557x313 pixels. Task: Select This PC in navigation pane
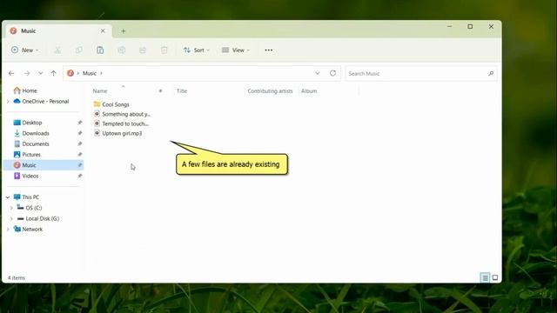30,197
